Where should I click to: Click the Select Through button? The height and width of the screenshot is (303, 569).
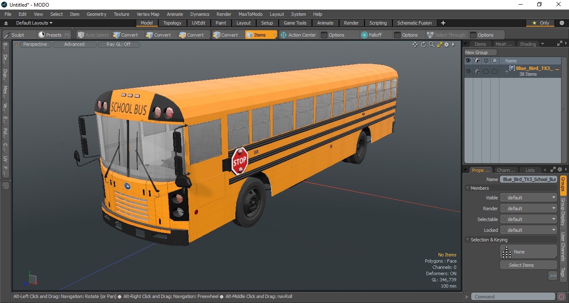(x=446, y=35)
